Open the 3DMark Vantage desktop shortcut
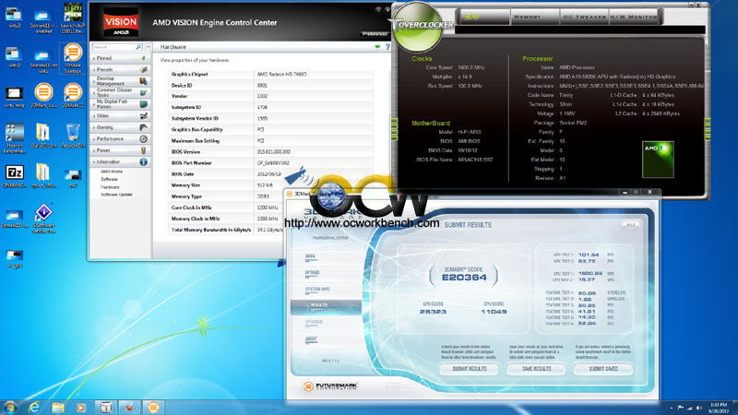Viewport: 738px width, 415px height. [x=73, y=58]
